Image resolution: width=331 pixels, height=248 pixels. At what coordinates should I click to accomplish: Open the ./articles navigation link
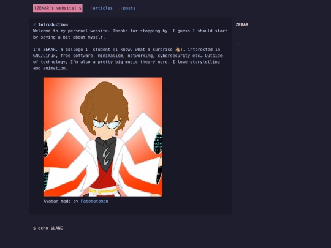tap(102, 8)
